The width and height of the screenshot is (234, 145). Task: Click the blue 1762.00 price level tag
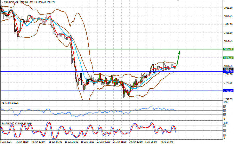[228, 91]
